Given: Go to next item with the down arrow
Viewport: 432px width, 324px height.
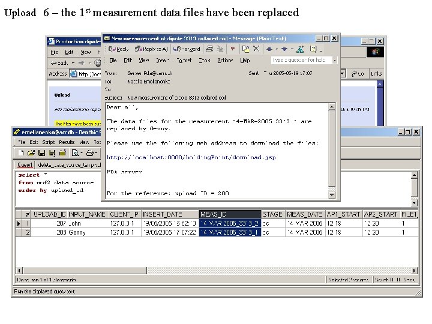Looking at the screenshot, I should [284, 49].
